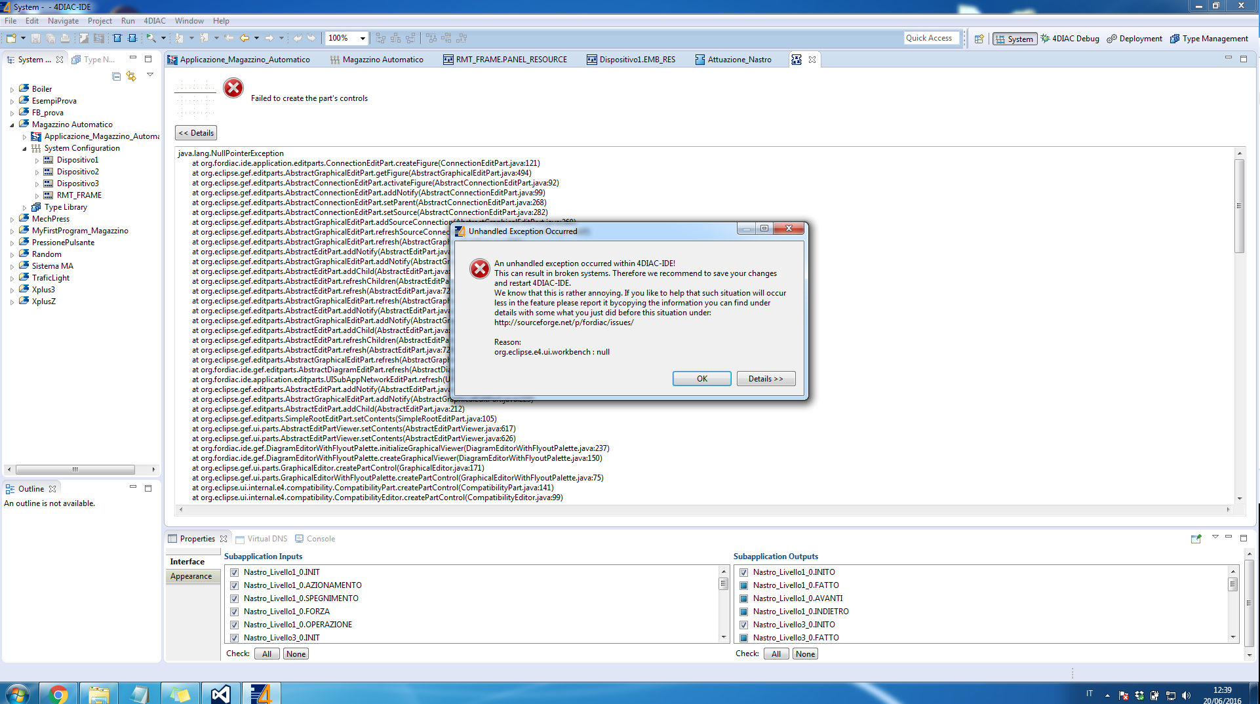Toggle Nastro_Livello1_0.INIT input checkbox
This screenshot has width=1260, height=704.
(234, 572)
